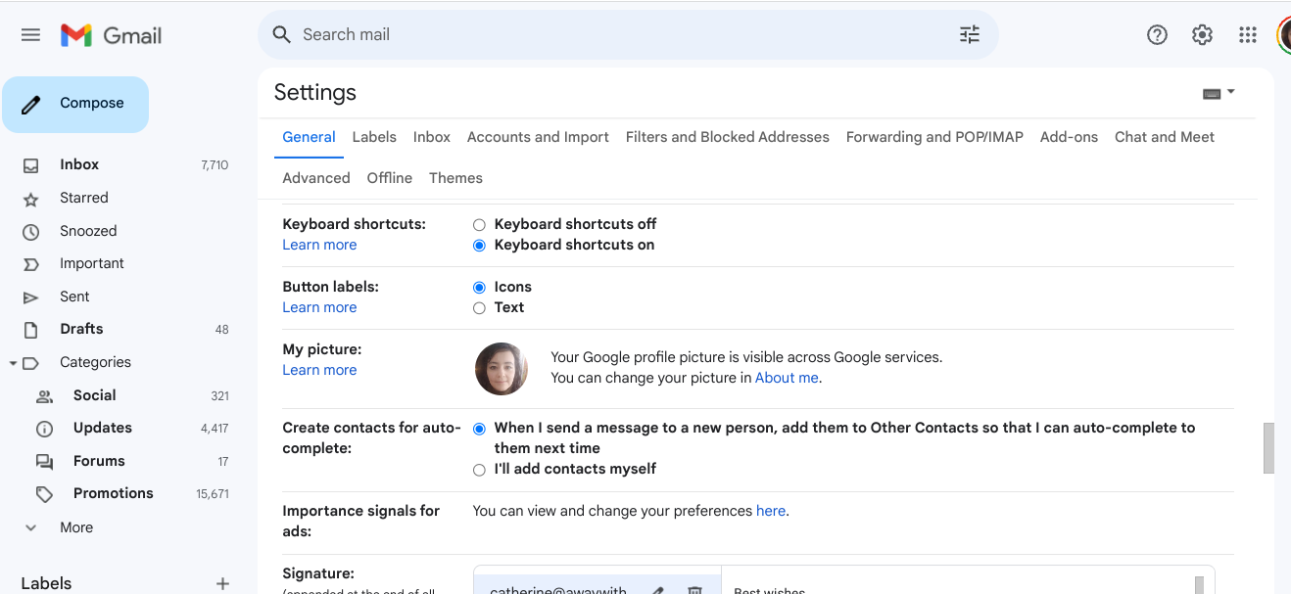Open the display density dropdown near Settings

[1218, 91]
